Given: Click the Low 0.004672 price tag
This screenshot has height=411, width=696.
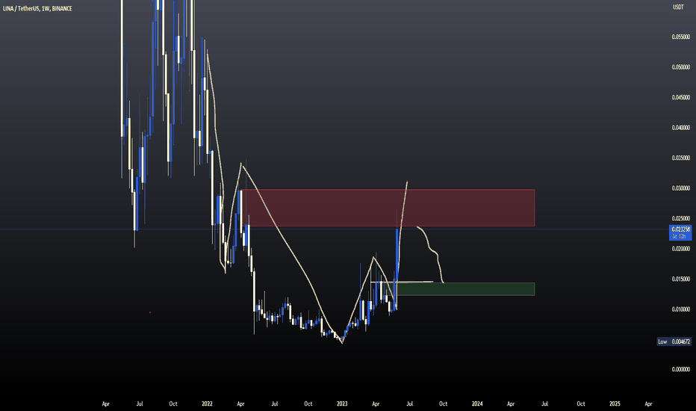Looking at the screenshot, I should [674, 342].
